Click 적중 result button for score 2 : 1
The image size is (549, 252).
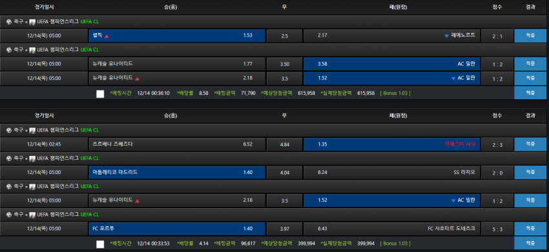(x=530, y=35)
